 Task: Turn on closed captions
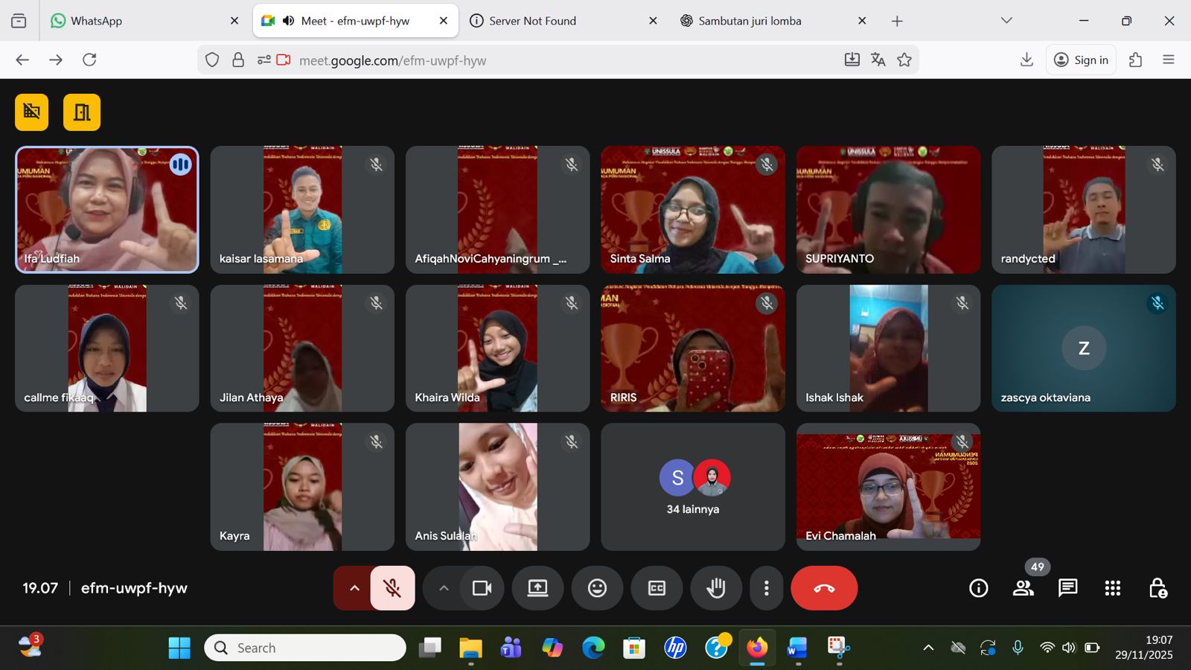(657, 588)
